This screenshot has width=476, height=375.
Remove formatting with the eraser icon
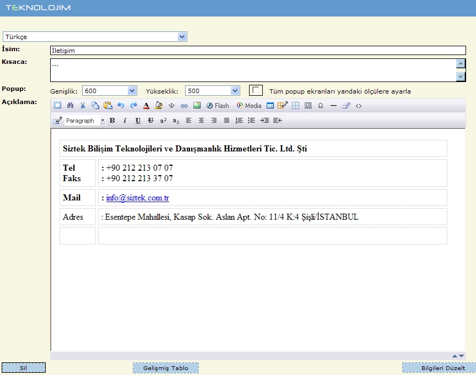(x=346, y=105)
